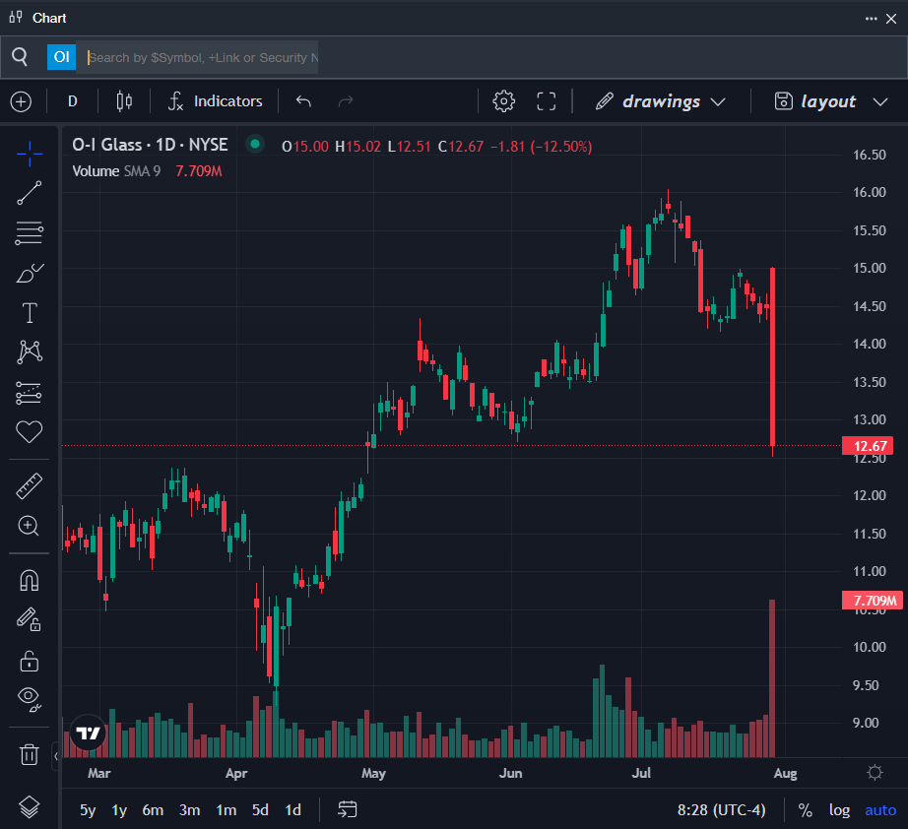Toggle lock all drawing tools
Screen dimensions: 908x829
tap(29, 661)
